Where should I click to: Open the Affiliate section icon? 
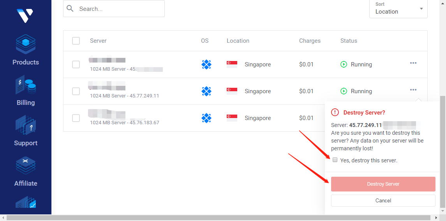coord(26,166)
